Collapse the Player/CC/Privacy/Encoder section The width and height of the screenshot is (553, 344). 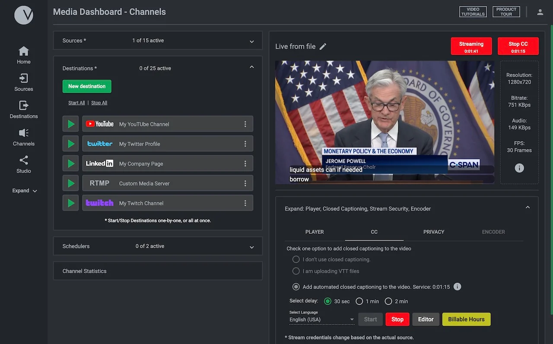pos(528,207)
